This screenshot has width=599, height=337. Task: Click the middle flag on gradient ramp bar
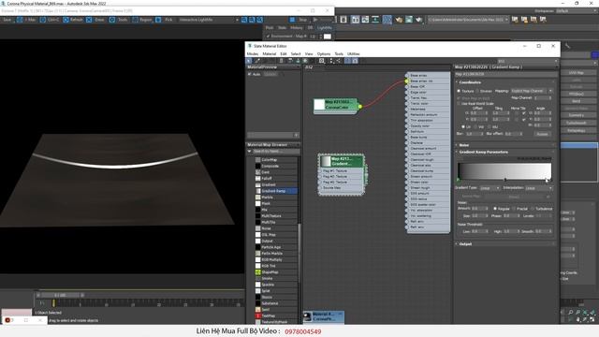click(505, 179)
